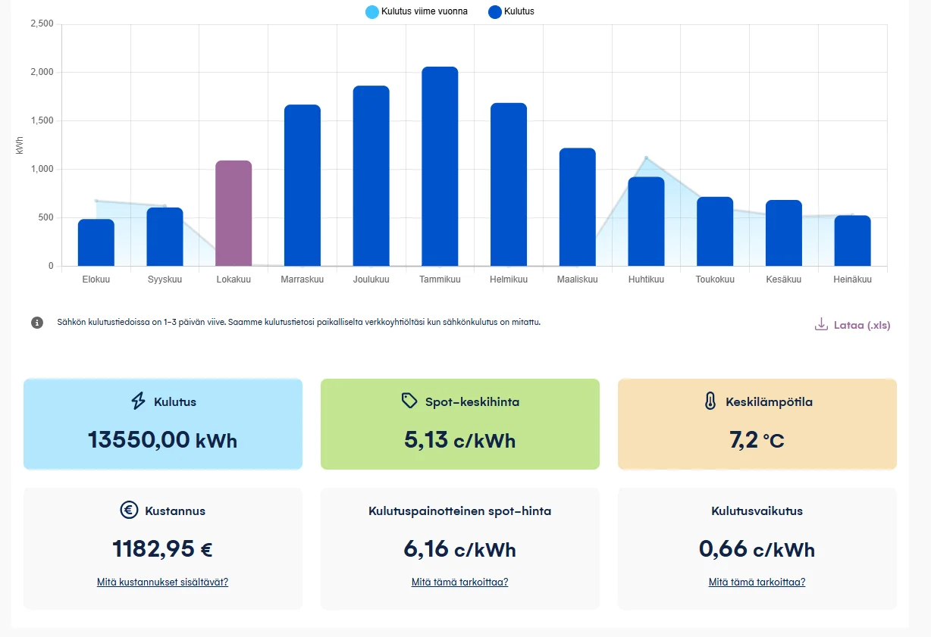Download data via Lataa (.xls) link
Image resolution: width=931 pixels, height=637 pixels.
click(861, 325)
